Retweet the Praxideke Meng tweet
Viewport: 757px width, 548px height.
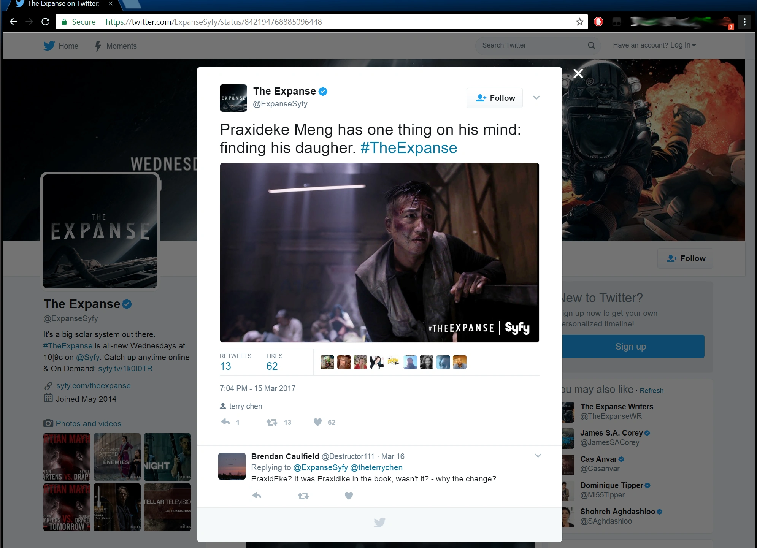pos(272,422)
